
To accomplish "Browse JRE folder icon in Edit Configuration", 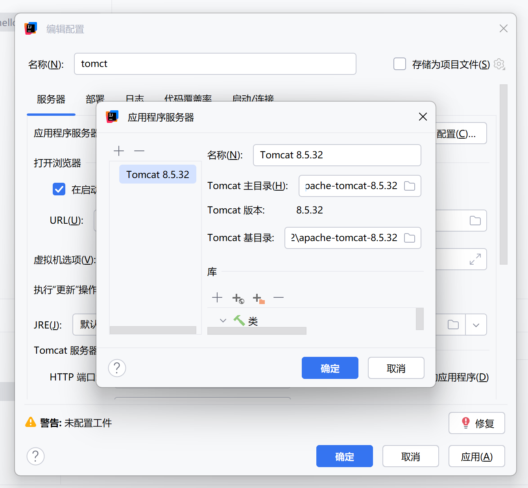I will (453, 325).
